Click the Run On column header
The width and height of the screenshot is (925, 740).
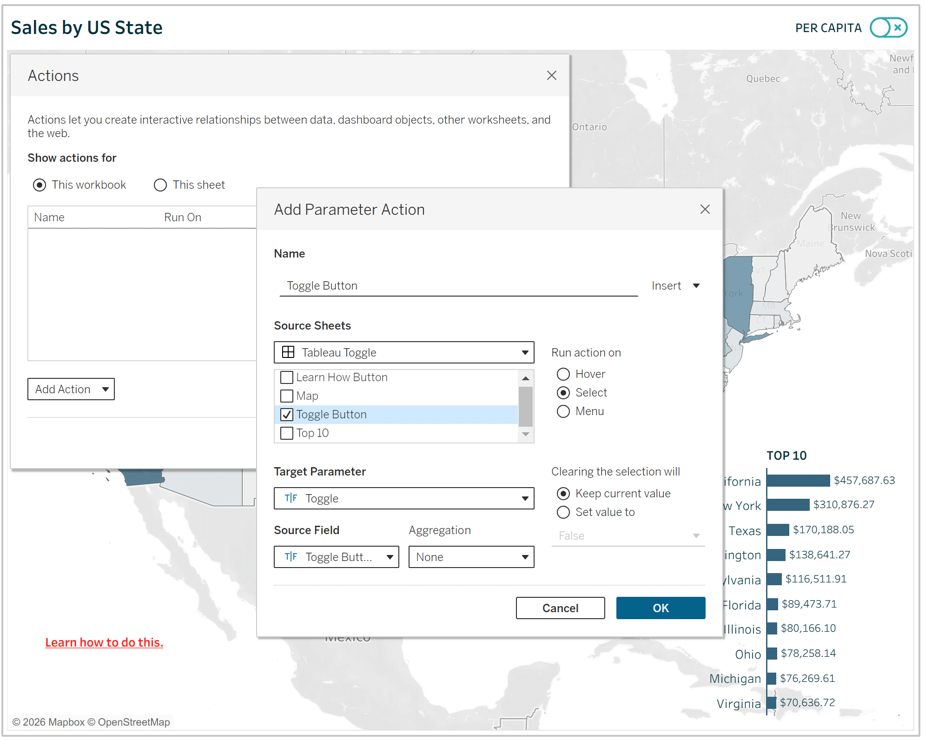click(x=183, y=218)
